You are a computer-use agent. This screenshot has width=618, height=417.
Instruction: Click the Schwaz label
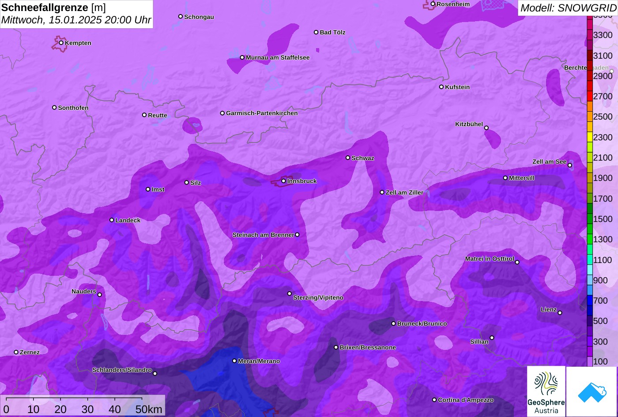point(363,158)
